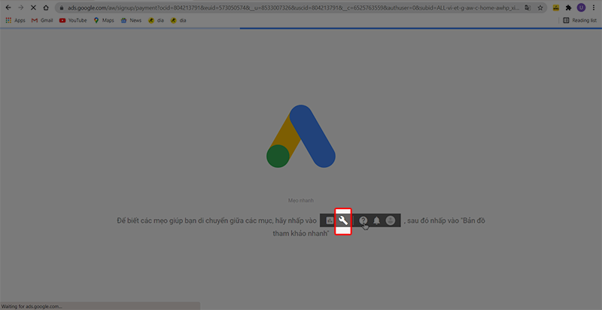The width and height of the screenshot is (602, 310).
Task: Open the Chrome profile avatar
Action: point(580,7)
